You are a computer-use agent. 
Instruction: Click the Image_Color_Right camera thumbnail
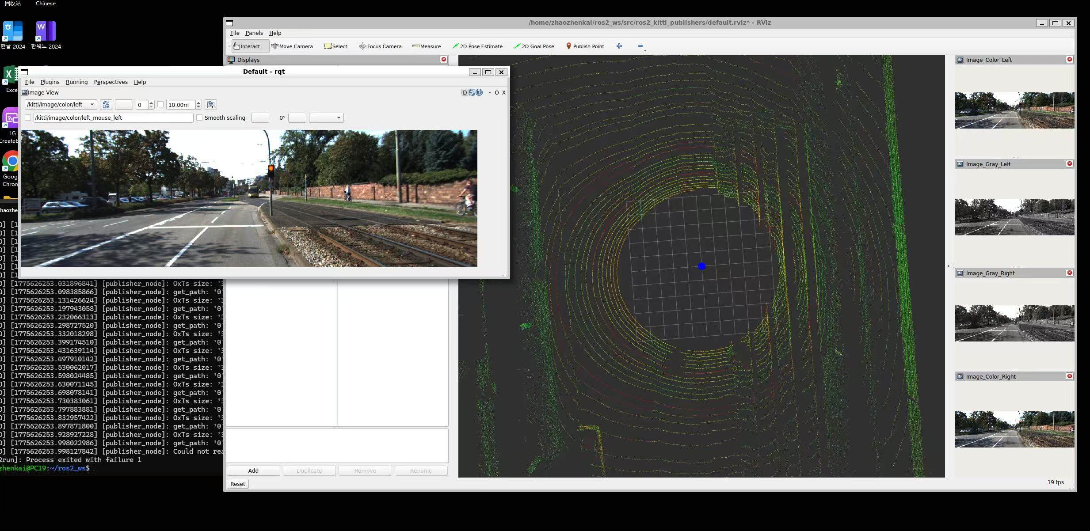(1014, 429)
